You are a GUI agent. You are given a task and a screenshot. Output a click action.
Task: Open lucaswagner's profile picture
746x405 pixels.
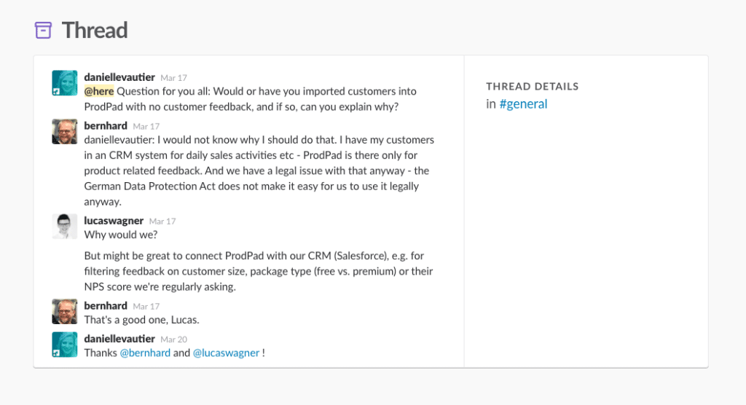[65, 227]
